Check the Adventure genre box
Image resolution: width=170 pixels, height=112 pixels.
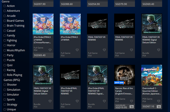(5, 11)
